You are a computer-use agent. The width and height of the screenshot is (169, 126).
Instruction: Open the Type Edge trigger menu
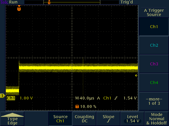click(12, 119)
